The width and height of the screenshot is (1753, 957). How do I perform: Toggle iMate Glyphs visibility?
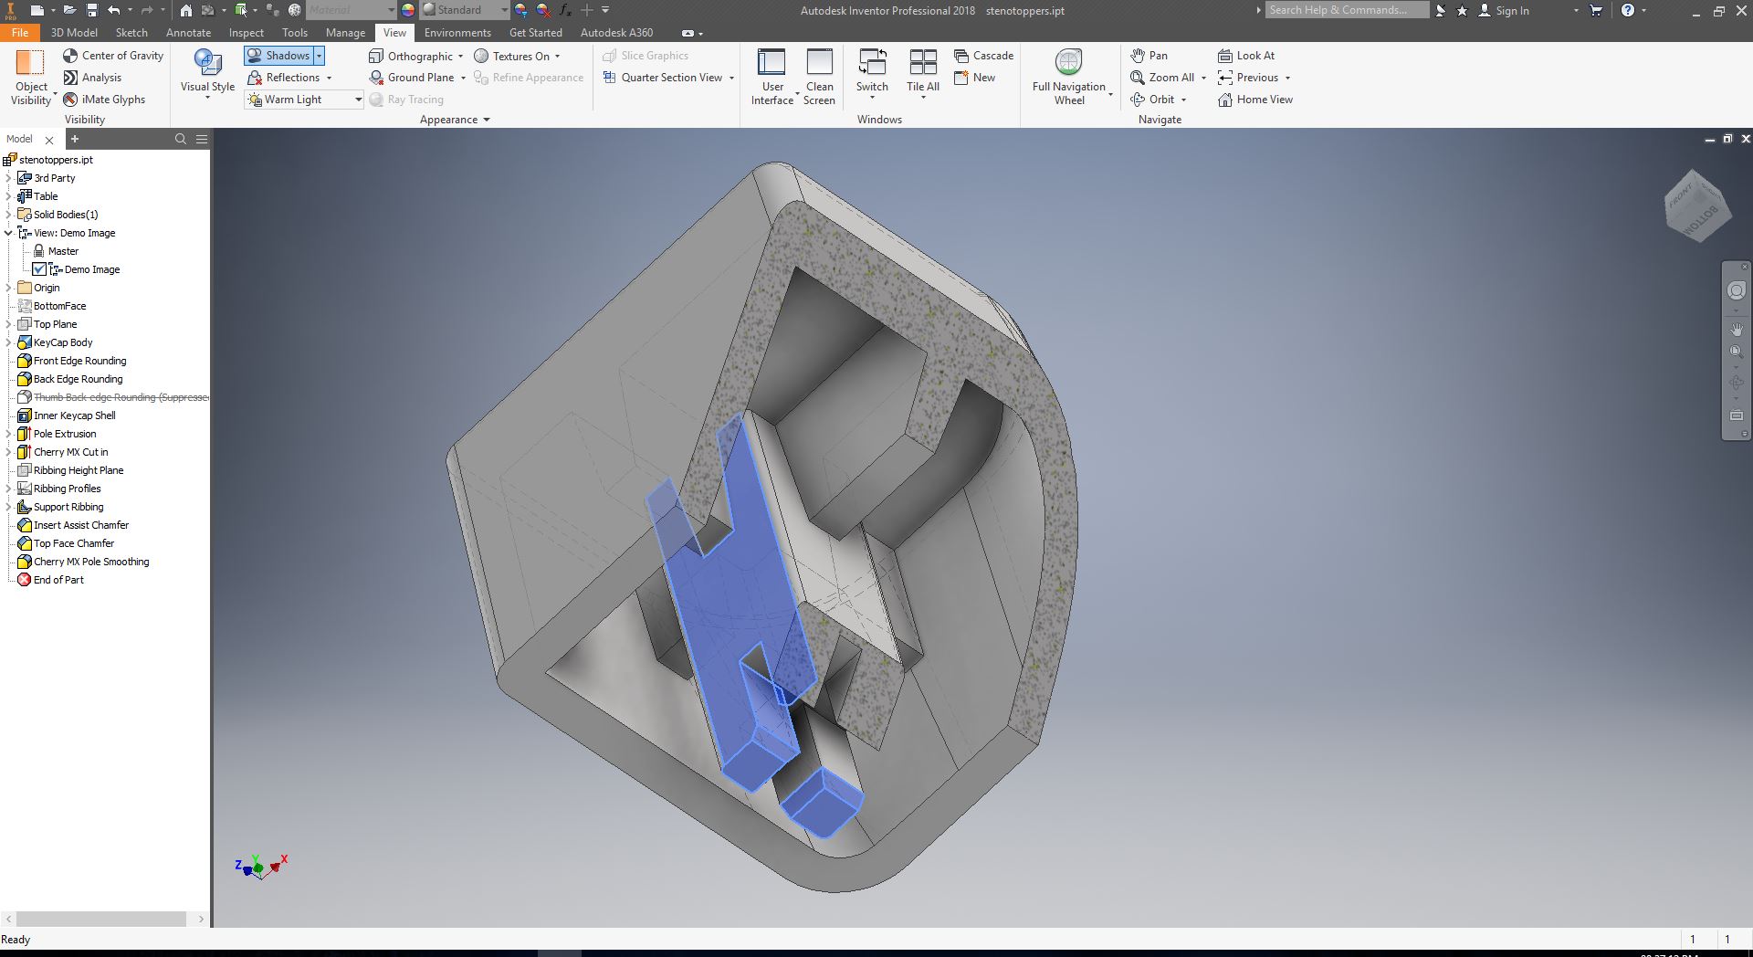point(104,100)
